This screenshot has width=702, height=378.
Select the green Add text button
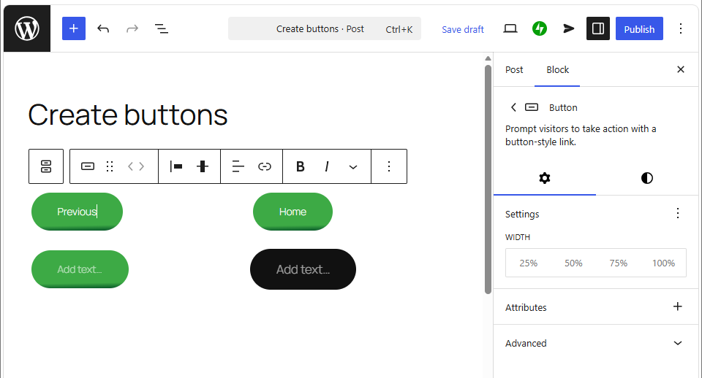tap(80, 269)
